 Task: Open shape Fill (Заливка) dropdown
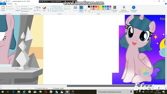point(68,9)
